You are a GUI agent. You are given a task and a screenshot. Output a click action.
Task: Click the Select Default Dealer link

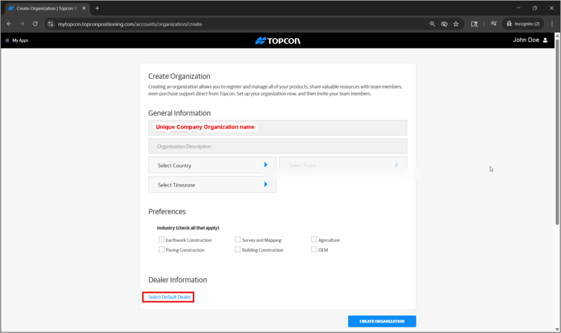[169, 297]
